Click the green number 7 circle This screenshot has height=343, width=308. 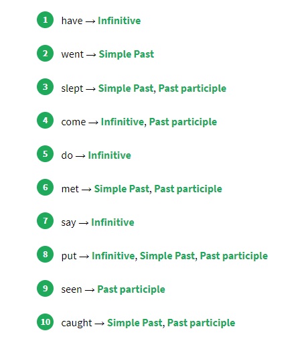(45, 221)
